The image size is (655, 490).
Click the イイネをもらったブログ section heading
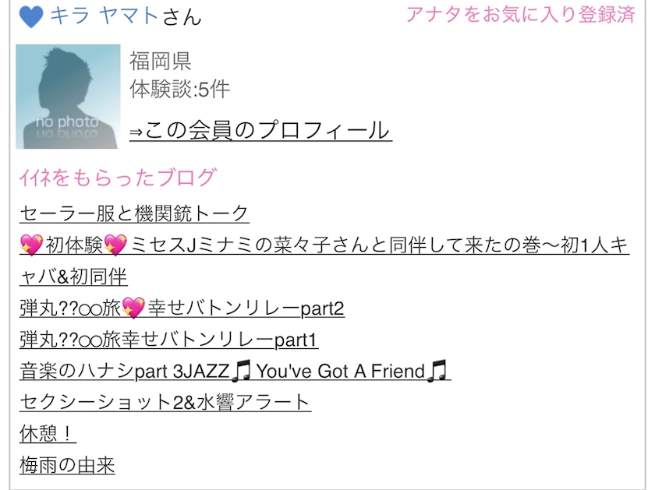point(118,178)
